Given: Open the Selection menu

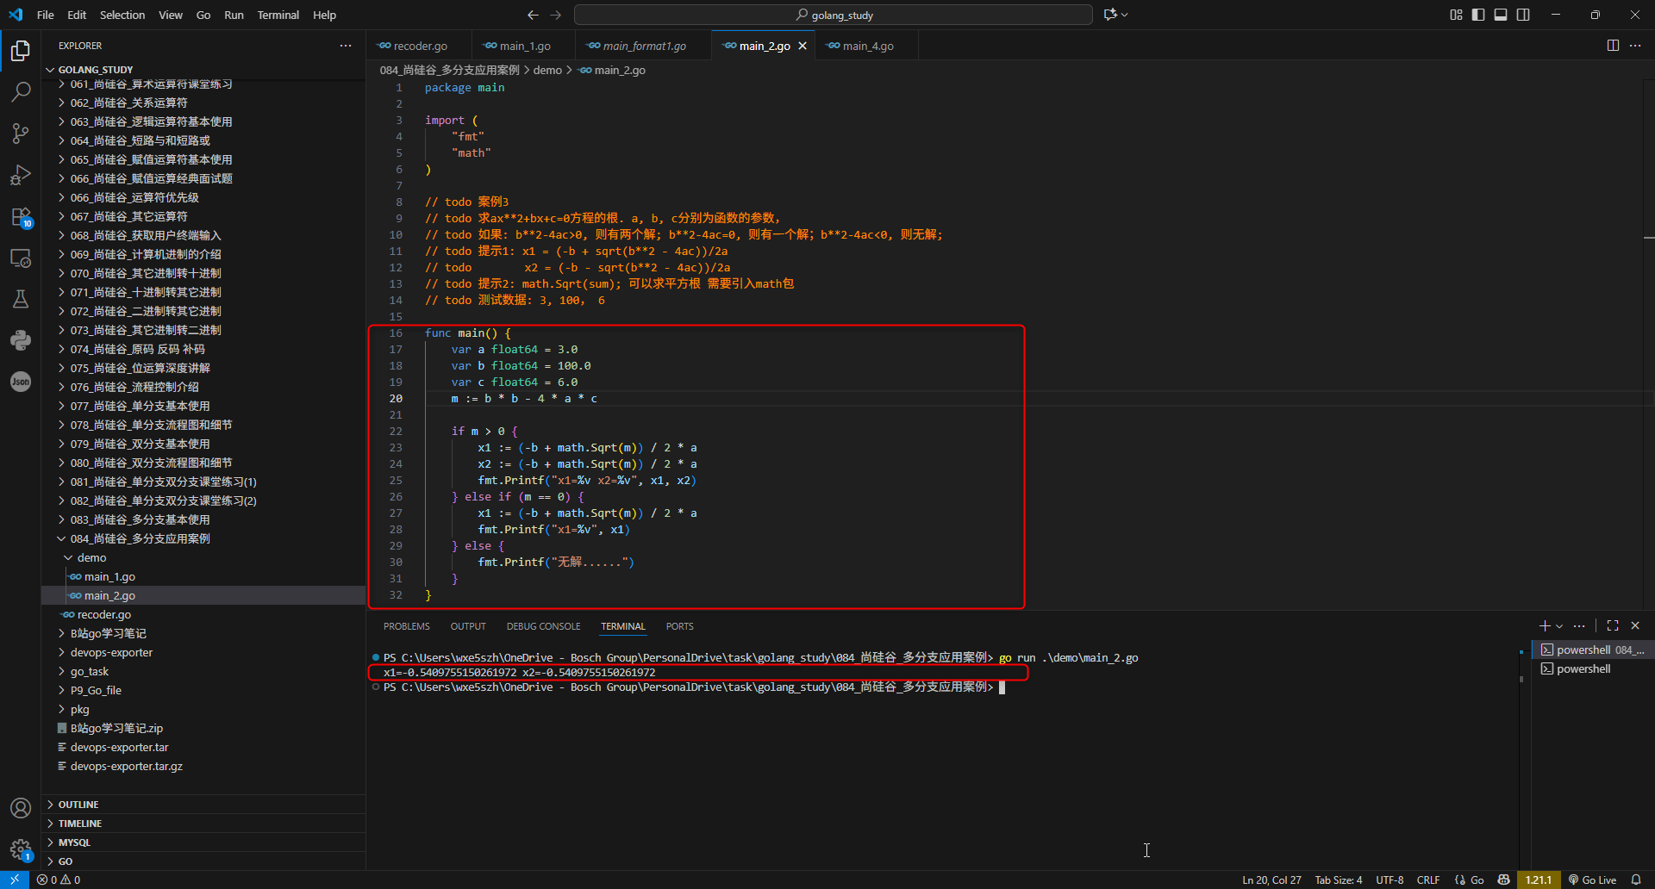Looking at the screenshot, I should 122,15.
